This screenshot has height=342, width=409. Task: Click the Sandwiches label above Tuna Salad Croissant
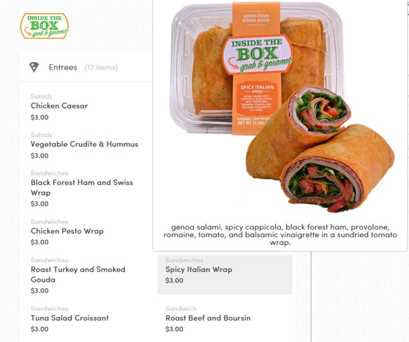point(50,309)
